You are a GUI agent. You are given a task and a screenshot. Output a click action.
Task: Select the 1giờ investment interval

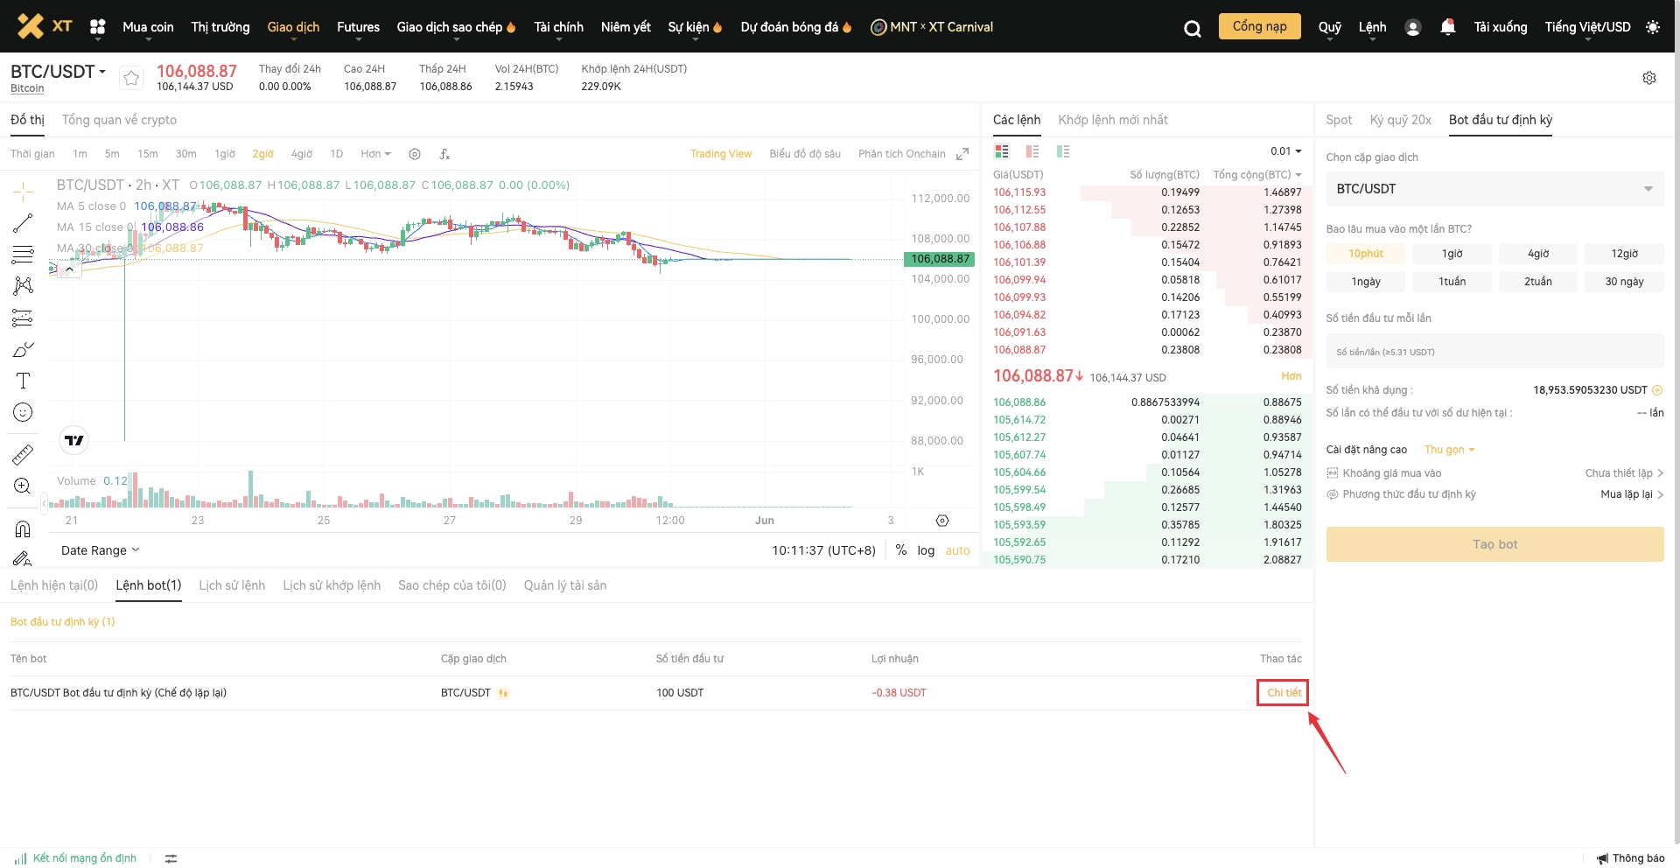tap(1452, 254)
